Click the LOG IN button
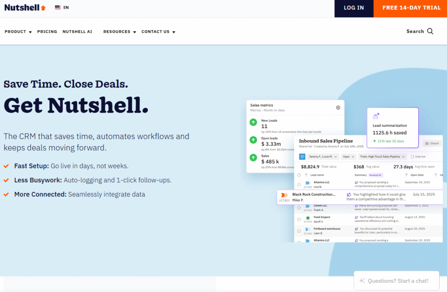 tap(354, 7)
